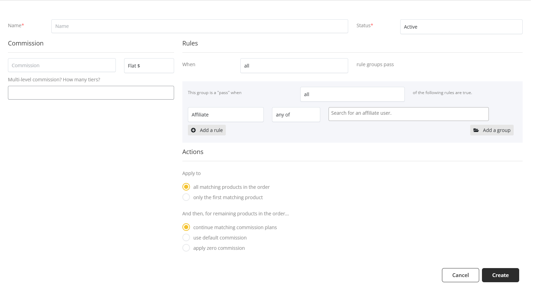
Task: Select apply zero commission option
Action: (186, 248)
